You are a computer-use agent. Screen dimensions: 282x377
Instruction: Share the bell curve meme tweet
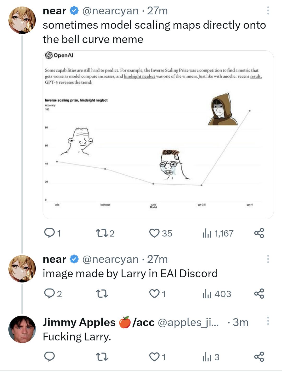[259, 233]
